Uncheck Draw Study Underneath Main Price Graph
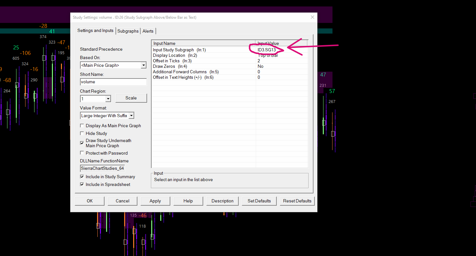 pyautogui.click(x=82, y=143)
